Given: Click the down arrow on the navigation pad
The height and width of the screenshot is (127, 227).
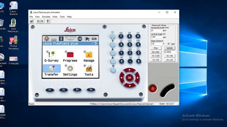Looking at the screenshot, I should pos(129,86).
